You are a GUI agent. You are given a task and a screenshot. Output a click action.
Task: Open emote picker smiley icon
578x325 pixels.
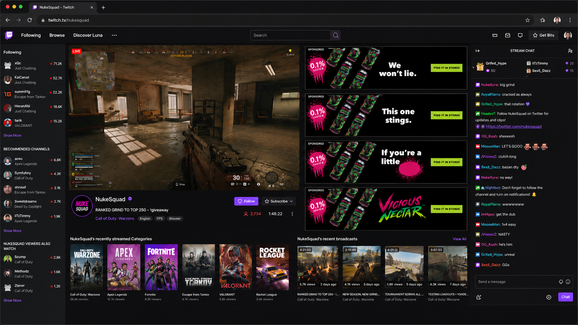(568, 282)
